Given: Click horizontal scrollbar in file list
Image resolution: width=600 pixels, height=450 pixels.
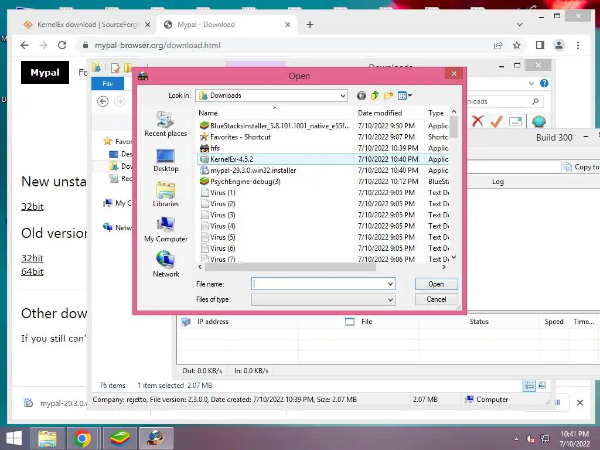Looking at the screenshot, I should click(x=291, y=267).
